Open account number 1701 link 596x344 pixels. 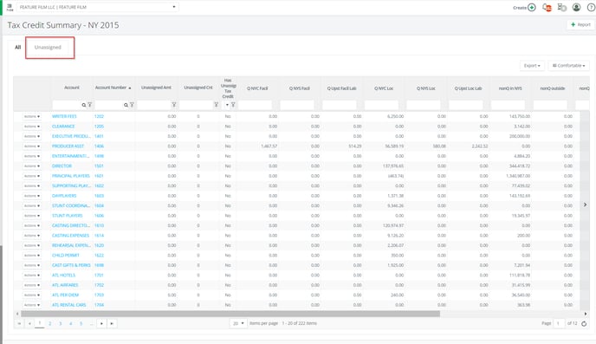pyautogui.click(x=99, y=276)
